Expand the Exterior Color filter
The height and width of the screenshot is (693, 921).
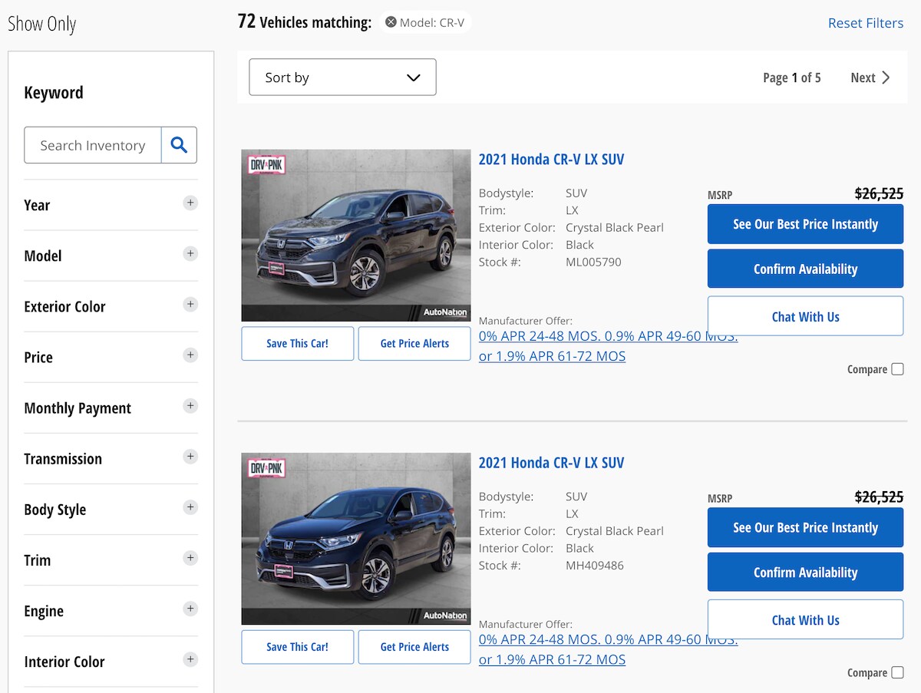(x=190, y=305)
